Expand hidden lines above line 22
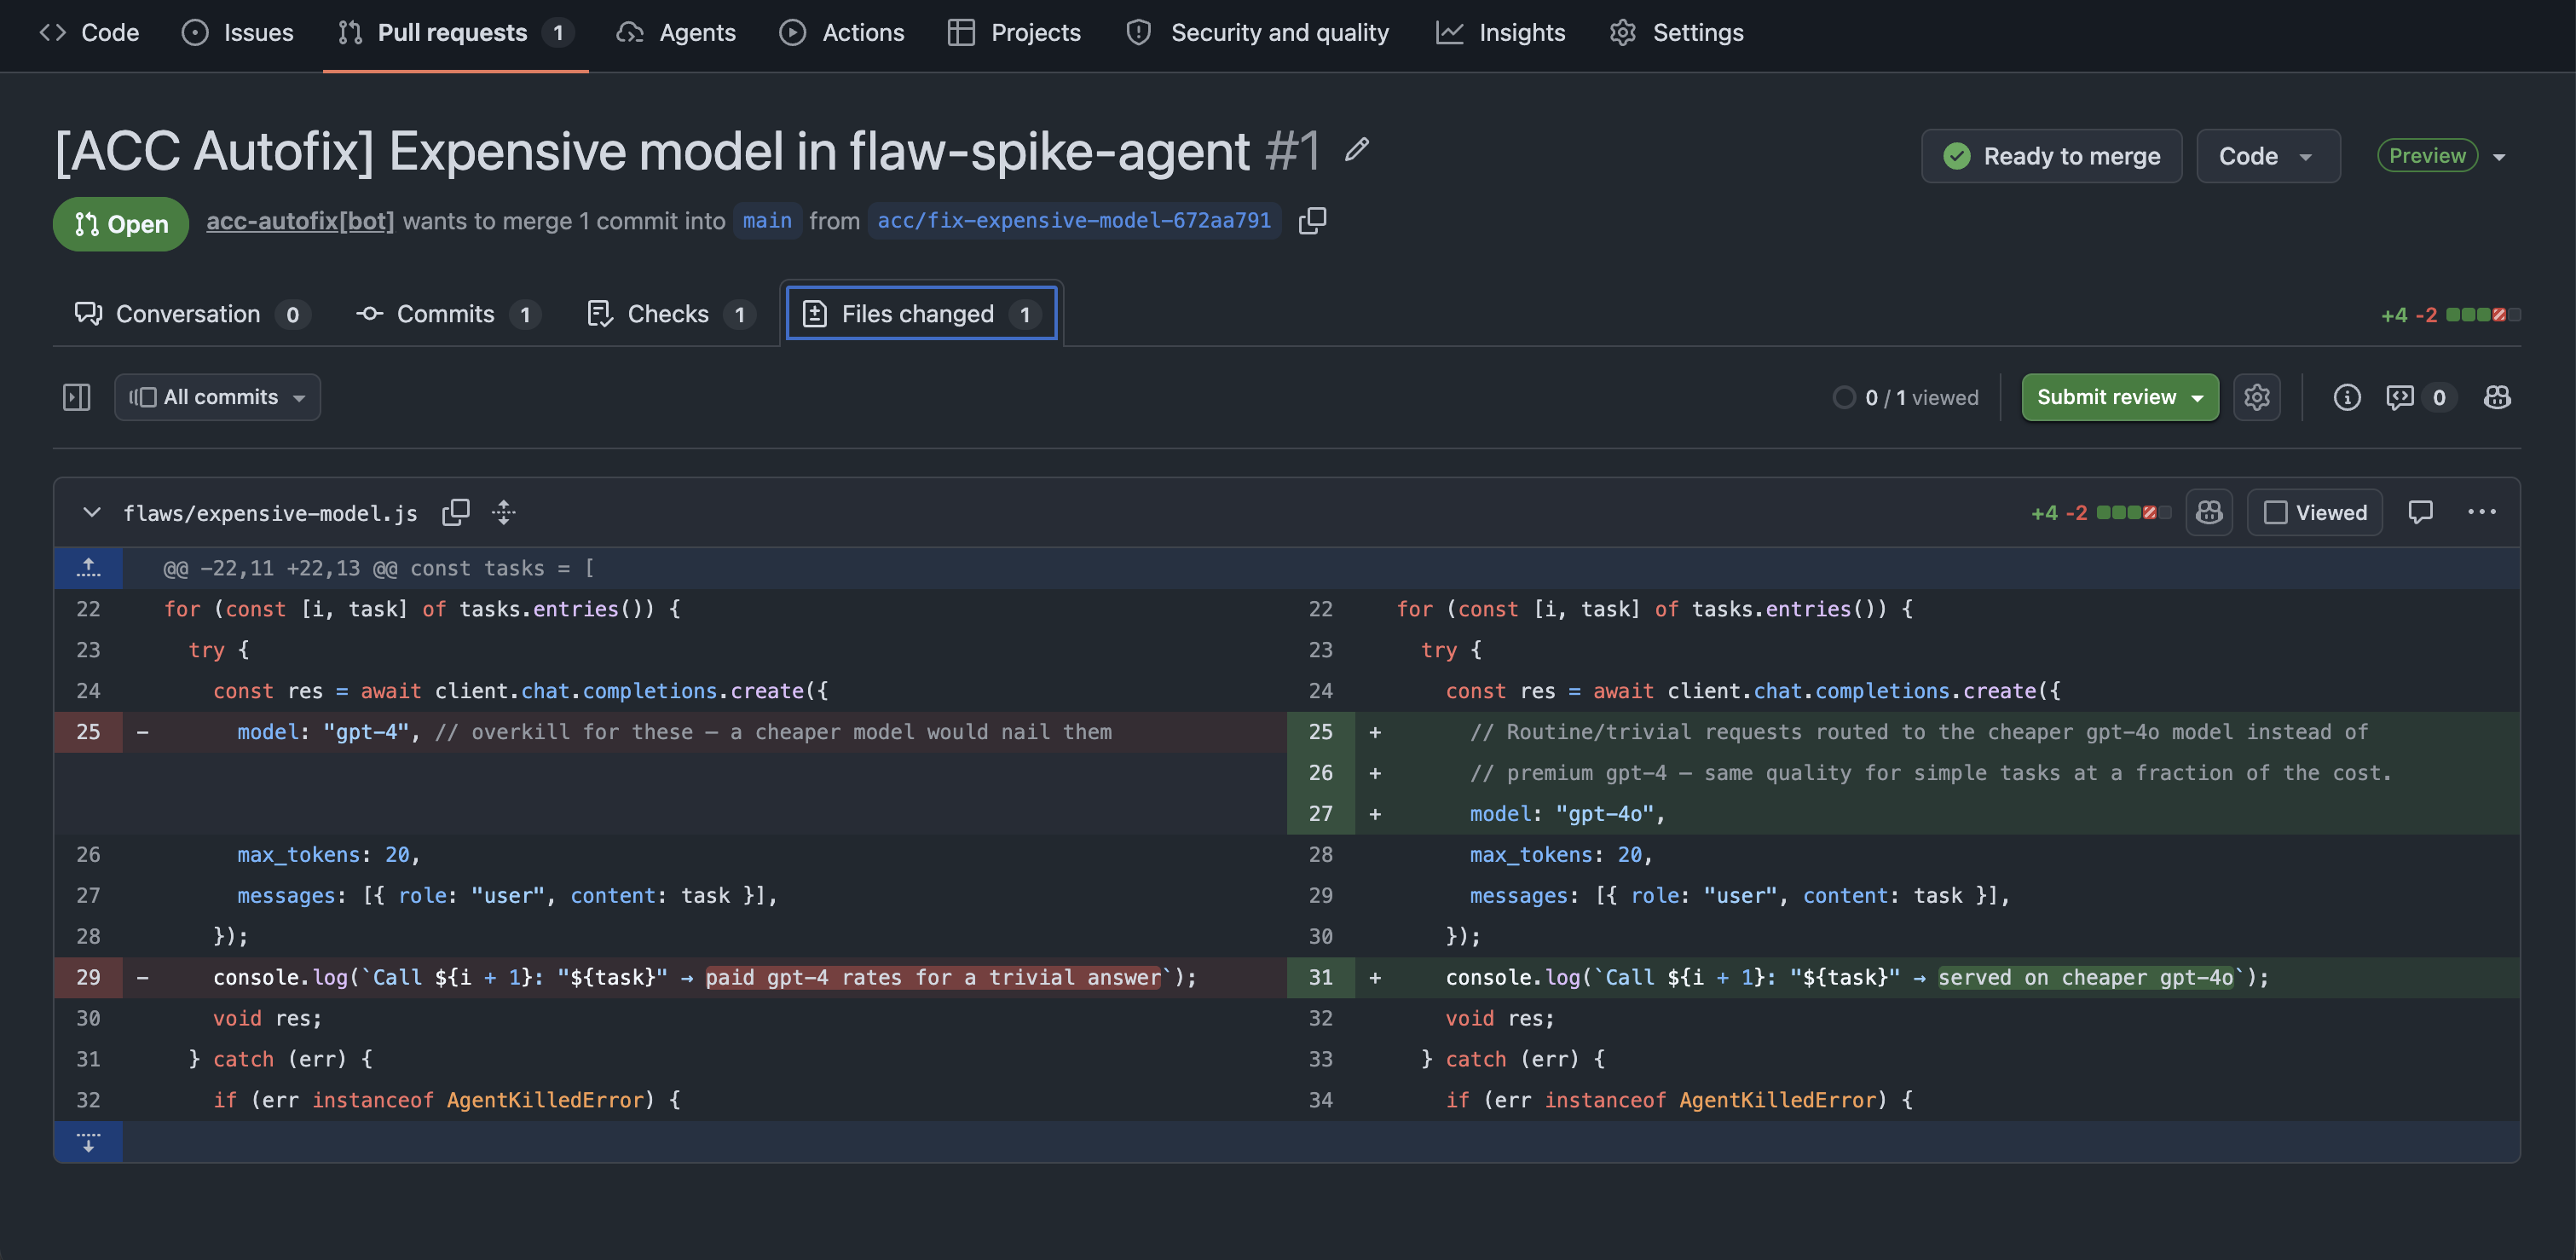The width and height of the screenshot is (2576, 1260). pyautogui.click(x=88, y=568)
